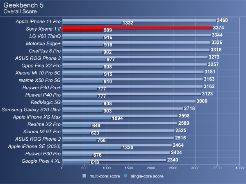Click the 3163 score value

point(209,79)
